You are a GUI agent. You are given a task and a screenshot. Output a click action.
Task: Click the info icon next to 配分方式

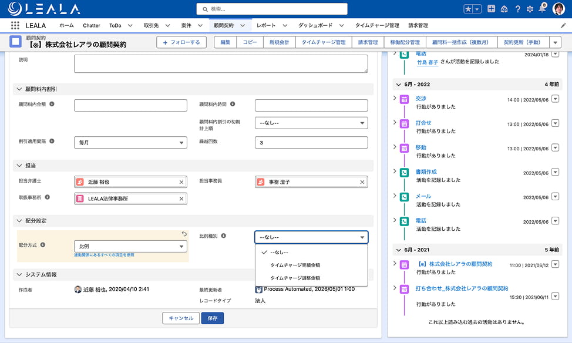coord(43,245)
